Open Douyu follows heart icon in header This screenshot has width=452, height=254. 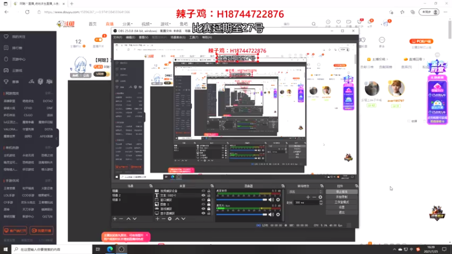[338, 22]
